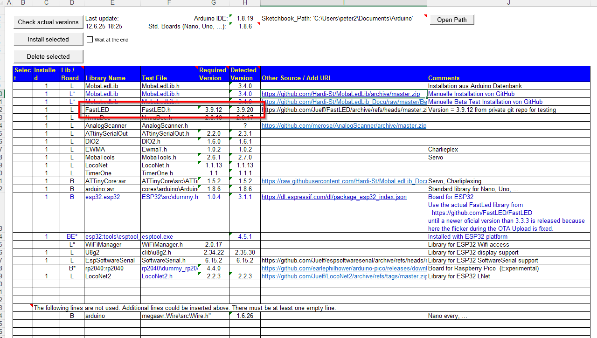Open the MobaLedLib_Docu raw master link
The width and height of the screenshot is (597, 338).
[344, 102]
